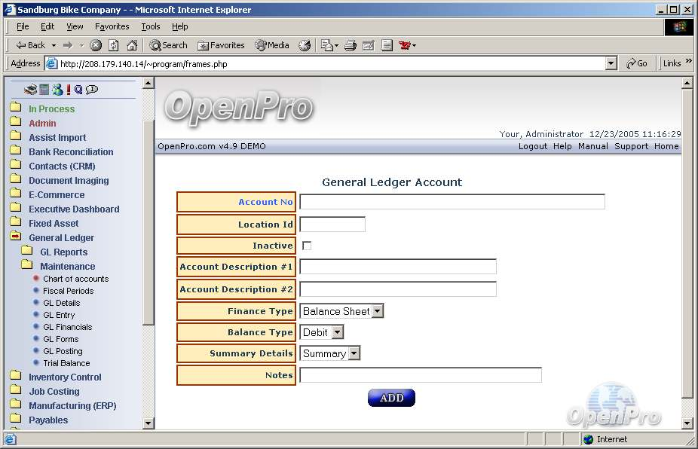
Task: Click the browser Stop icon
Action: coord(96,45)
